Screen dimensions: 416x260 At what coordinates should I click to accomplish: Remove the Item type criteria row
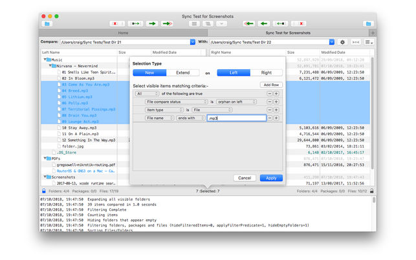click(270, 110)
